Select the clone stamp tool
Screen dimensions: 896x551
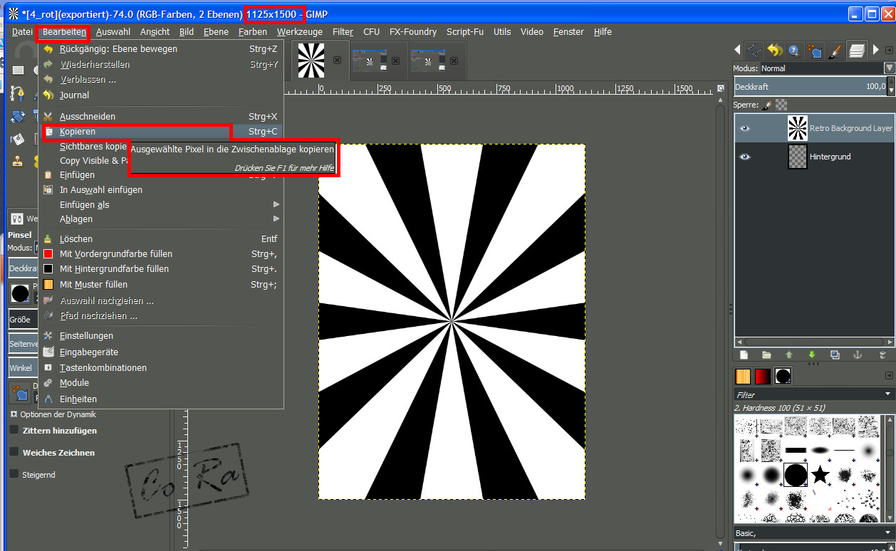[19, 162]
